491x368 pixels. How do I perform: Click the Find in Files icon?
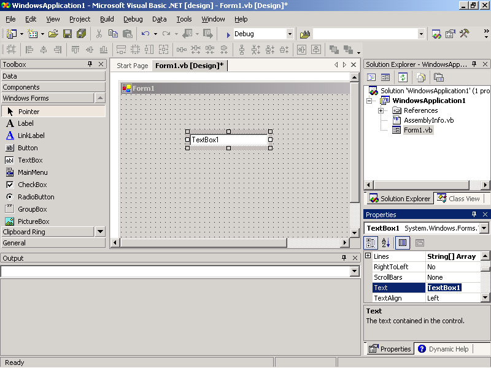click(304, 34)
